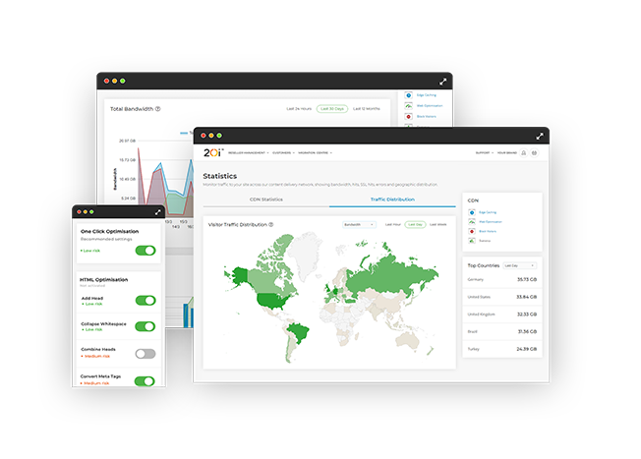This screenshot has width=641, height=459.
Task: Click Block Visitors icon in front CDN panel
Action: 472,231
